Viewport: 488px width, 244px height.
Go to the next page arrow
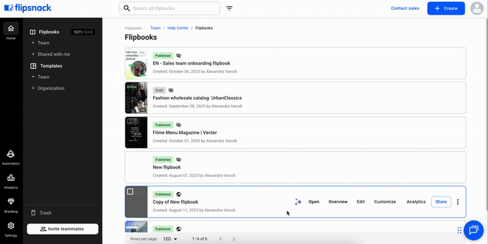tap(234, 239)
